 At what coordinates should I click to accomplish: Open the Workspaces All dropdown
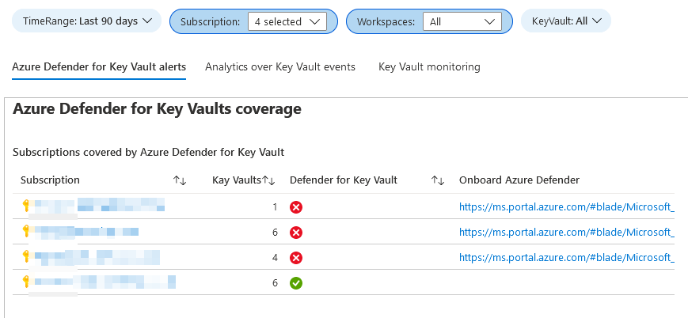click(462, 21)
